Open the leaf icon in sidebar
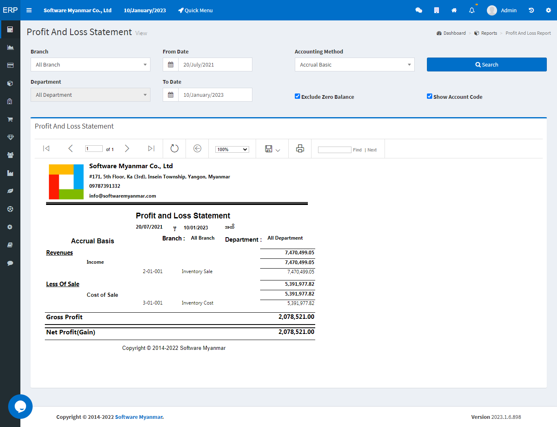 coord(10,191)
